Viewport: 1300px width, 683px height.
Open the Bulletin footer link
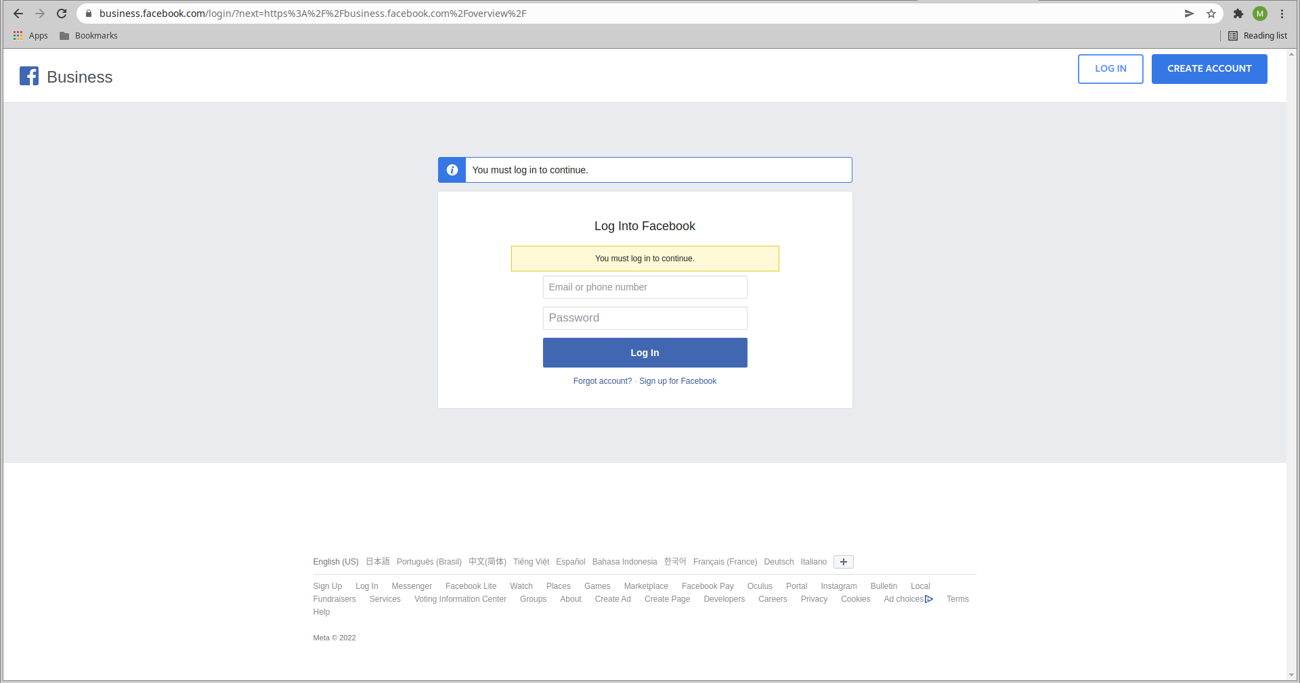[884, 586]
